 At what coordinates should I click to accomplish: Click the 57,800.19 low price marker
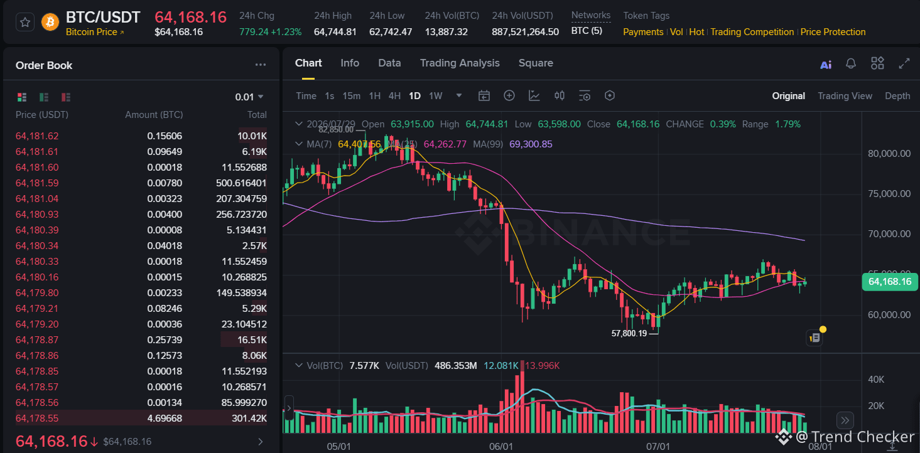pos(629,333)
